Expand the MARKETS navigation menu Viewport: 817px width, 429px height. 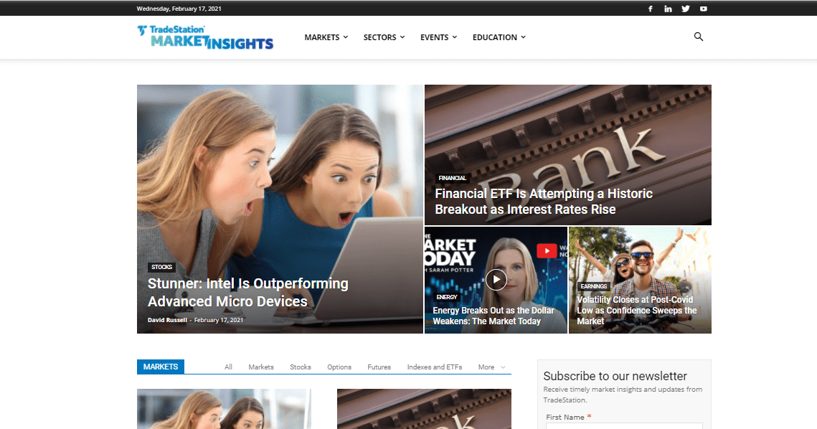(326, 37)
